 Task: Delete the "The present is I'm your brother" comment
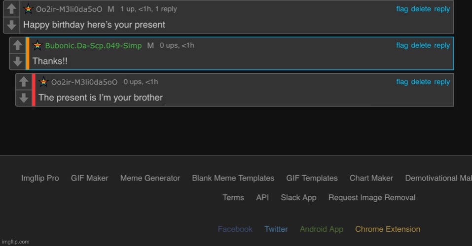pos(421,82)
